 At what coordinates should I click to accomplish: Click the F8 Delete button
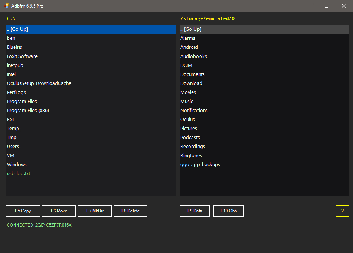click(130, 211)
